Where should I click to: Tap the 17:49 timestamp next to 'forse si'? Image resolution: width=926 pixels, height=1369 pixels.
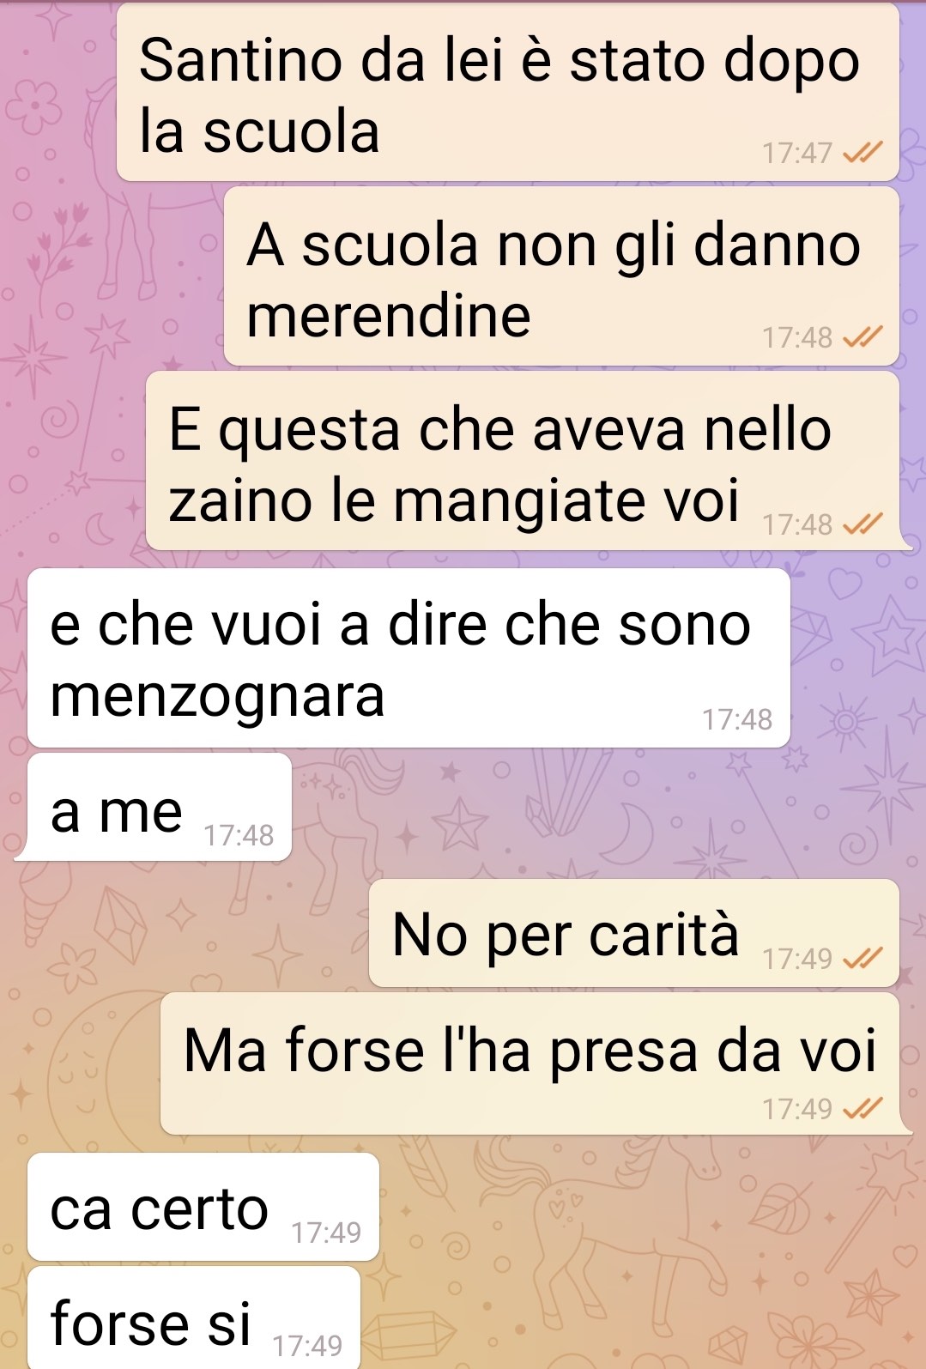coord(307,1345)
